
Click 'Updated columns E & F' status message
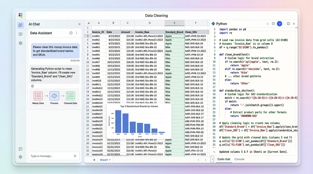click(x=254, y=152)
